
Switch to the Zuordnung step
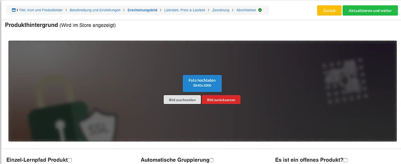[x=221, y=10]
